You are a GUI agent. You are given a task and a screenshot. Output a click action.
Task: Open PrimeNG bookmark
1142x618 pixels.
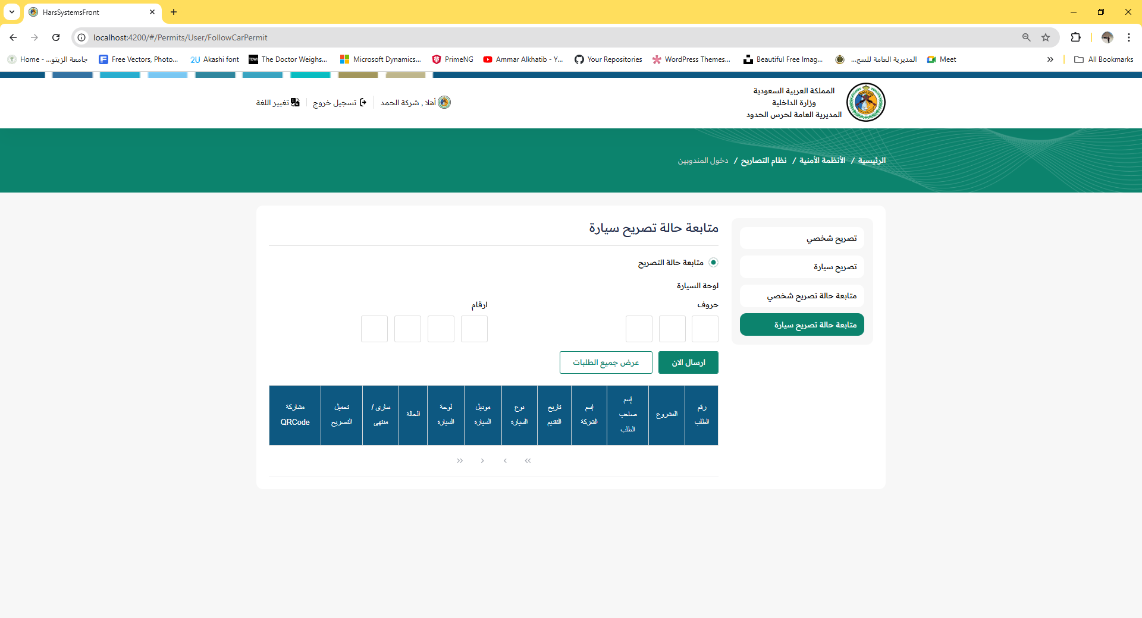point(453,59)
